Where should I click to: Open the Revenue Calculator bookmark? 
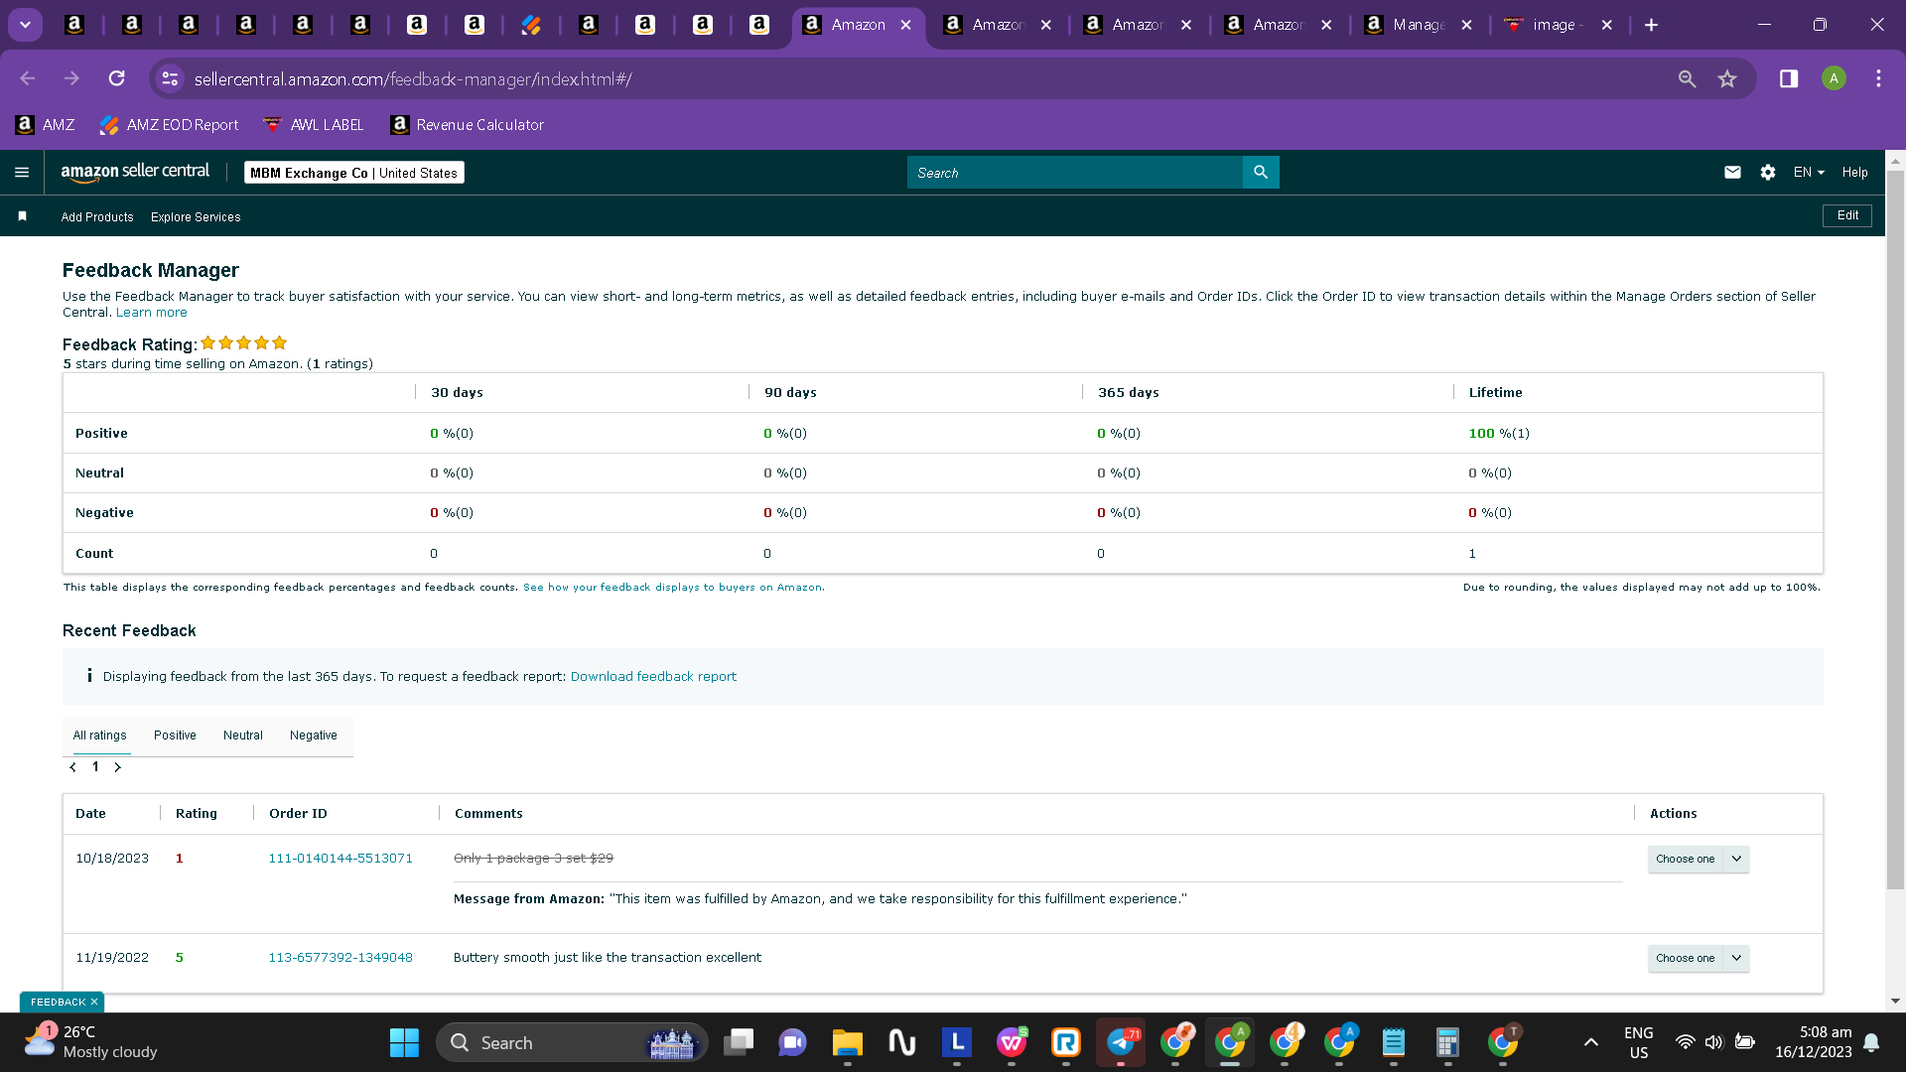pos(468,125)
